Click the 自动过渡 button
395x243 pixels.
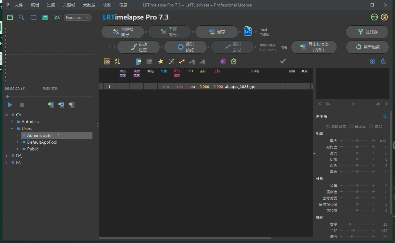pyautogui.click(x=138, y=47)
